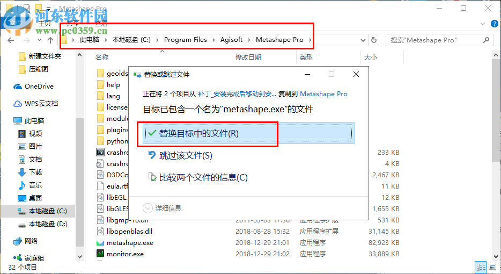This screenshot has width=501, height=274.
Task: Click the navigation pane scroll up arrow
Action: 79,55
